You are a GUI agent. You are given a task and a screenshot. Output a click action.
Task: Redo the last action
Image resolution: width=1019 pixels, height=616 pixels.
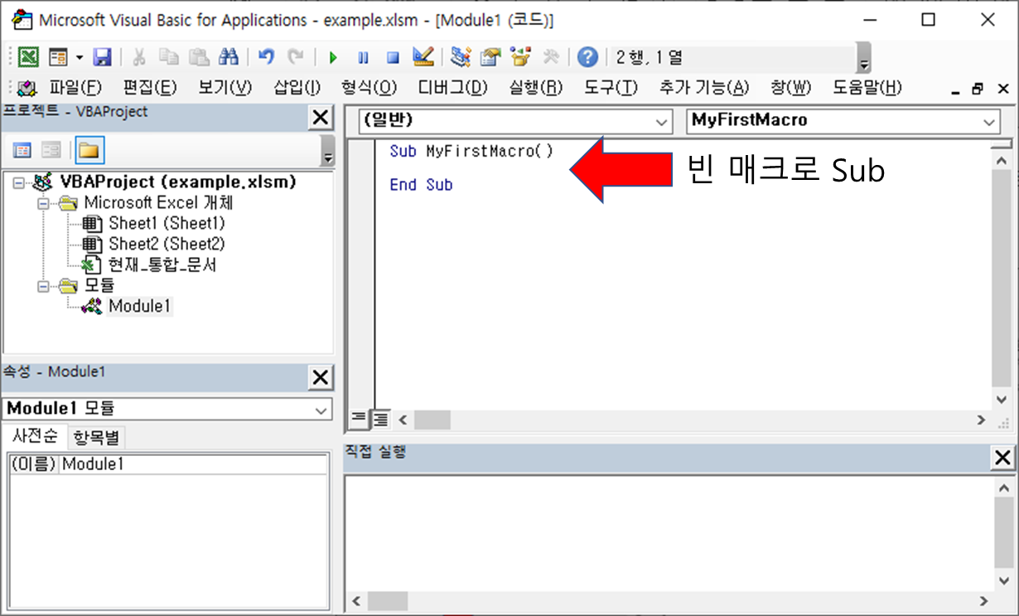pos(295,57)
